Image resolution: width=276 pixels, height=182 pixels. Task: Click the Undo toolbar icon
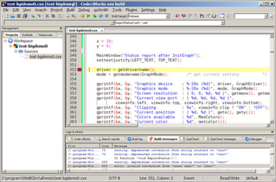(33, 16)
